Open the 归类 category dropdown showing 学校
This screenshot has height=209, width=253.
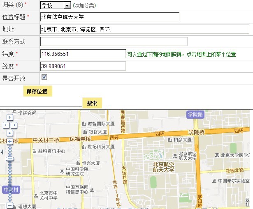coord(56,5)
